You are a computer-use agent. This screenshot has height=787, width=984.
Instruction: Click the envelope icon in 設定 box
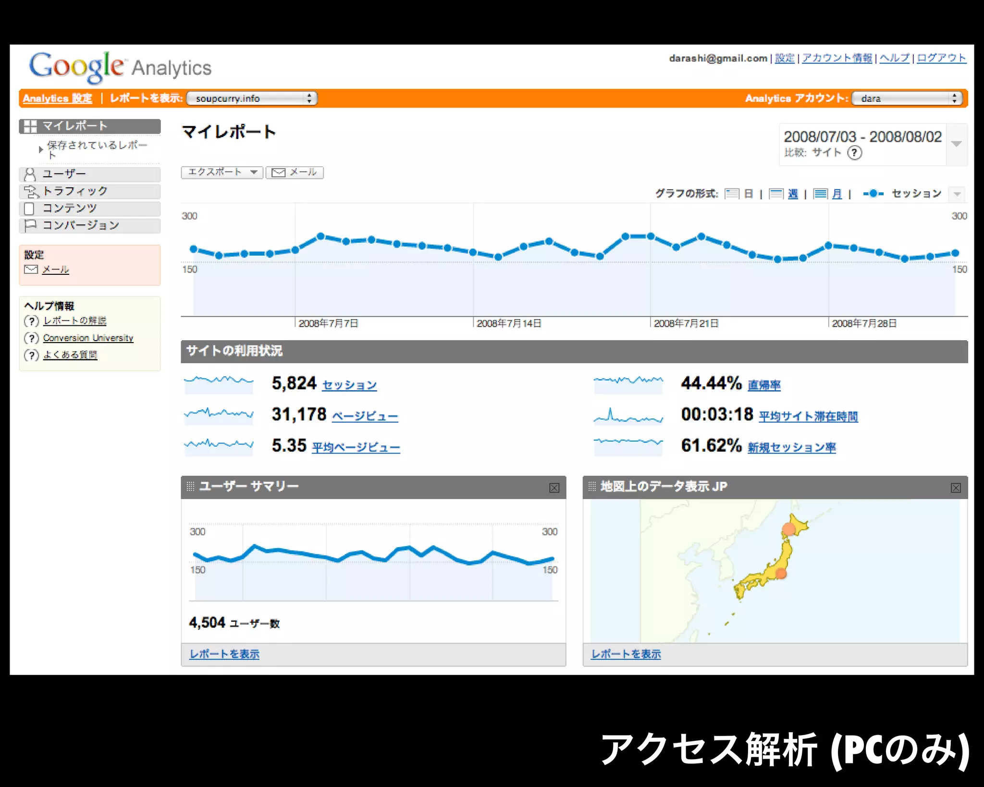(x=31, y=270)
